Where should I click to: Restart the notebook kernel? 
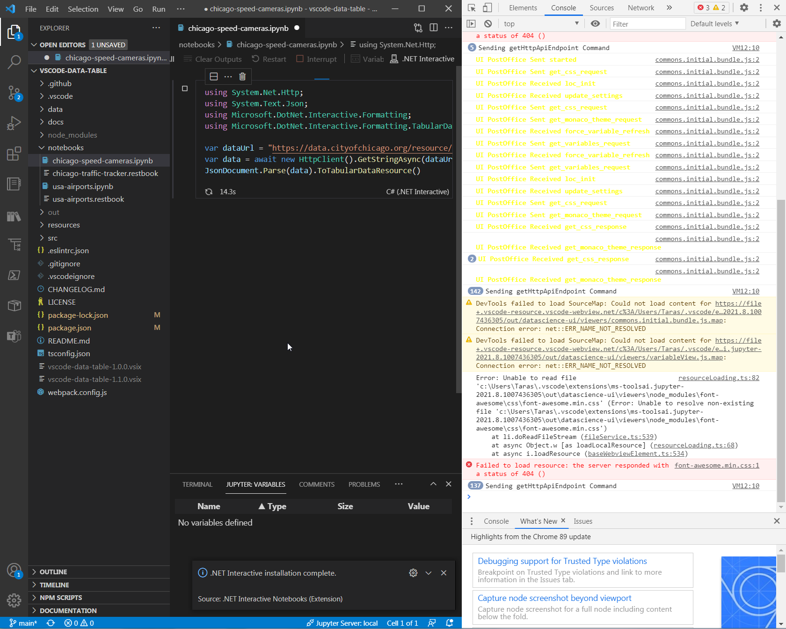(x=269, y=59)
